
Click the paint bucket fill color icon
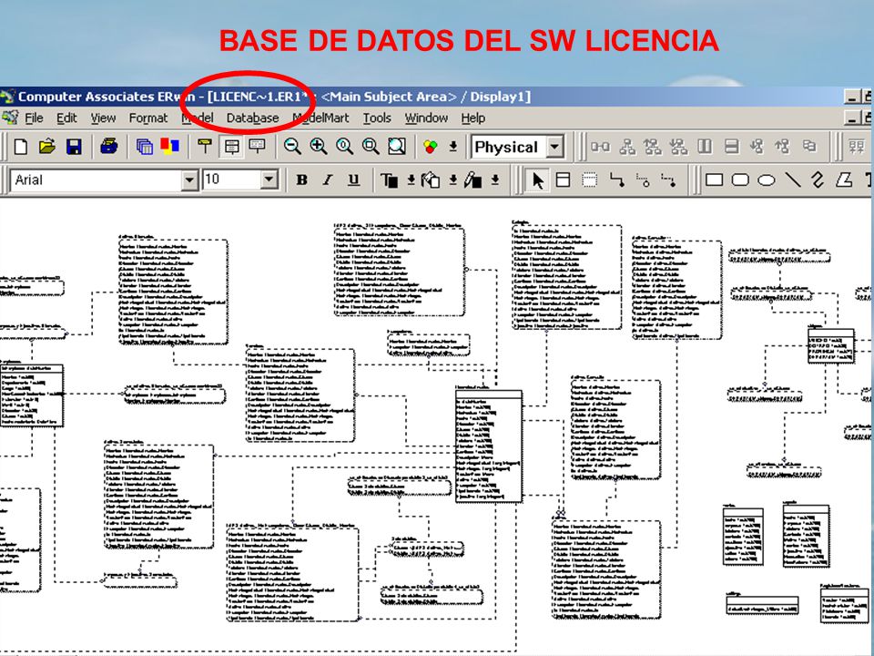click(x=431, y=180)
